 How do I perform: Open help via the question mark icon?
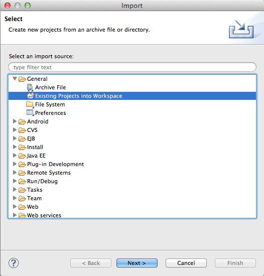tap(14, 263)
